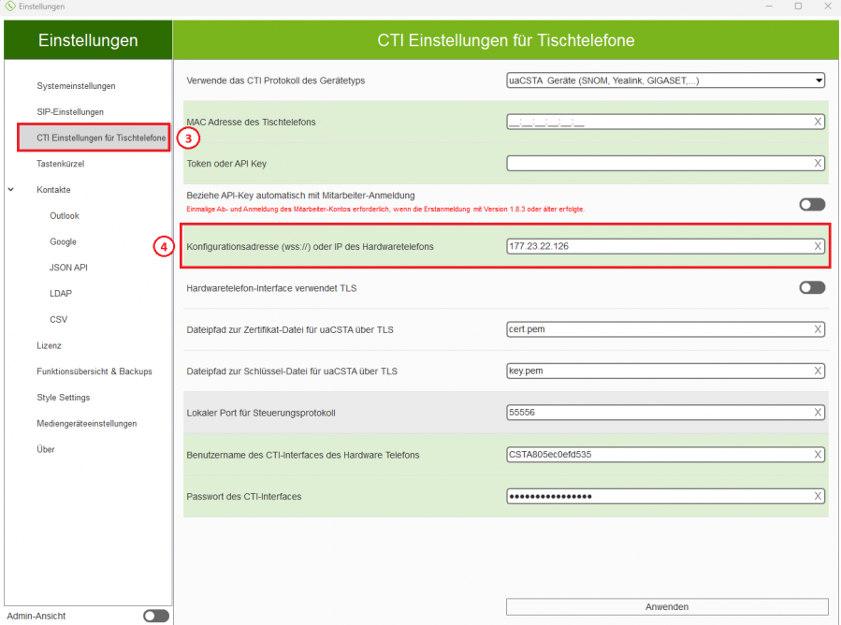841x625 pixels.
Task: Toggle Hardwaretelefon-Interface verwendet TLS
Action: [811, 288]
